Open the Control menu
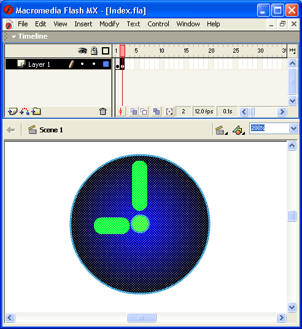This screenshot has width=302, height=329. pos(158,24)
